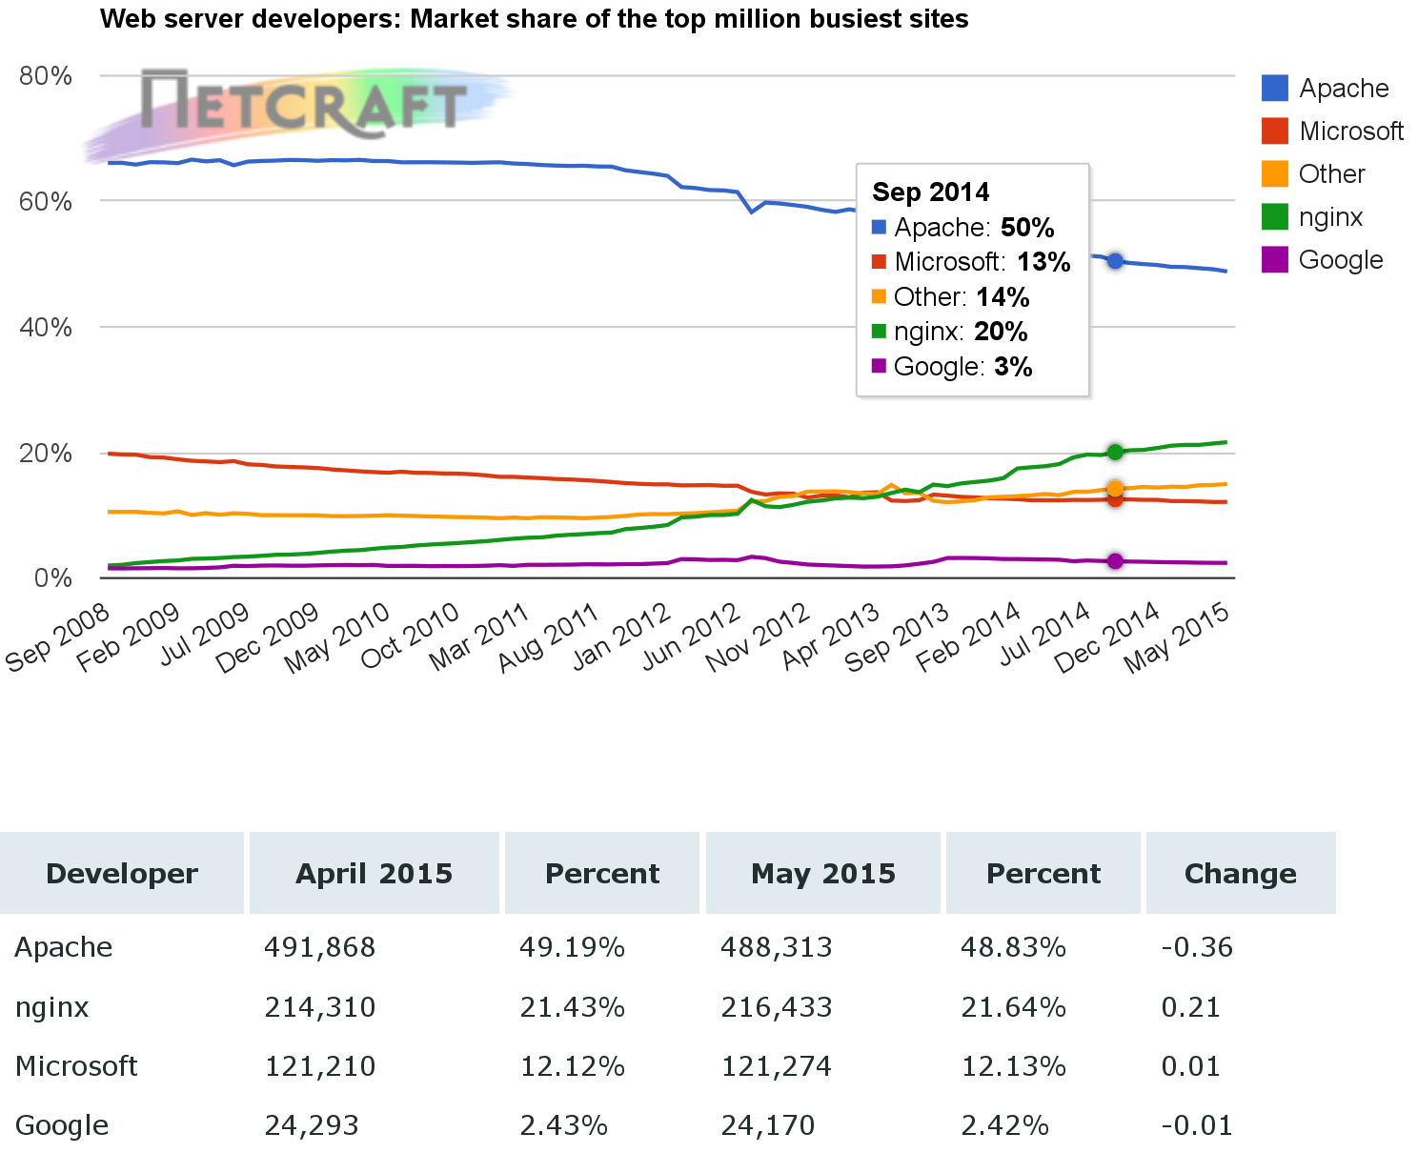This screenshot has height=1153, width=1418.
Task: Click the Developer column header
Action: click(122, 873)
